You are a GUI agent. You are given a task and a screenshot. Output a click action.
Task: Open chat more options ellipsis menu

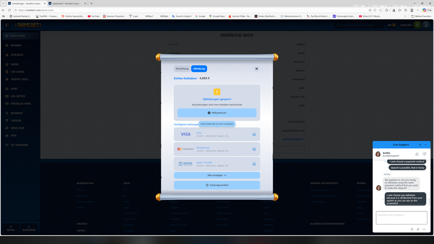424,229
